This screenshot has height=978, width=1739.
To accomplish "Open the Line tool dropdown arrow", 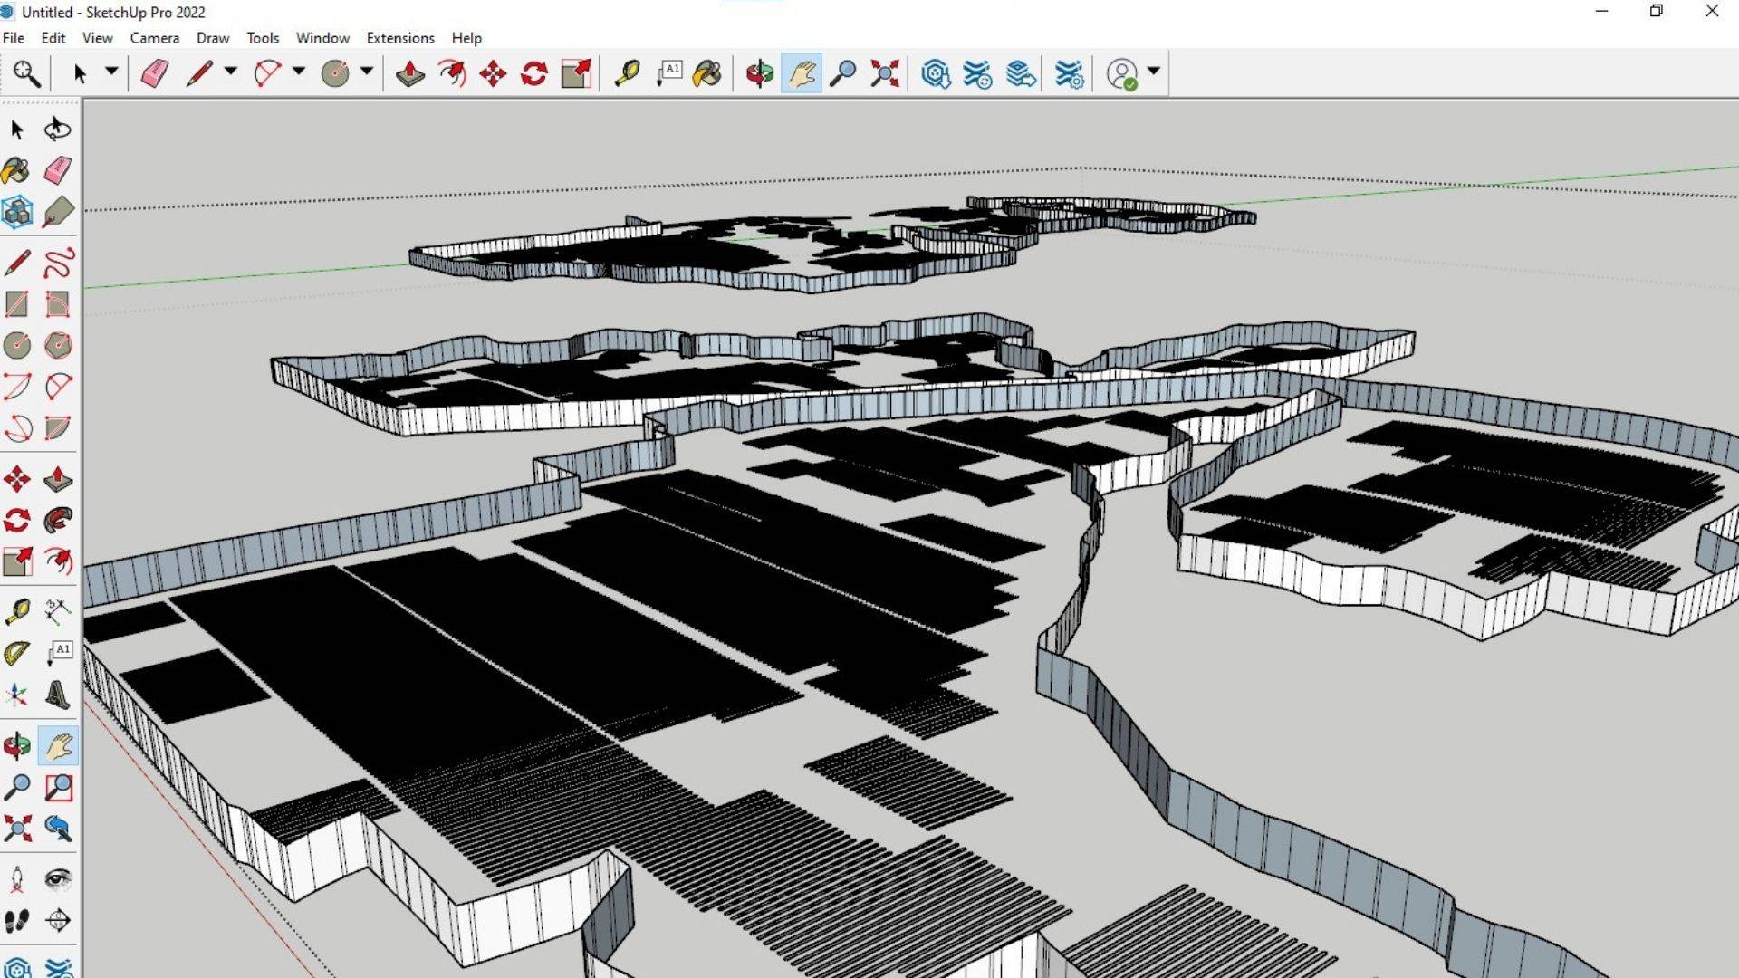I will click(x=231, y=72).
